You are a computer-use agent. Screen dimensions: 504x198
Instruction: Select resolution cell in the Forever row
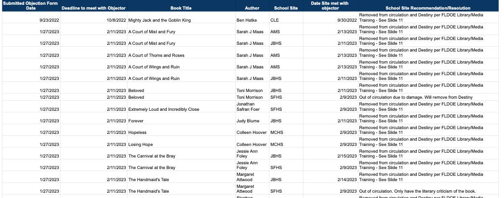[428, 119]
